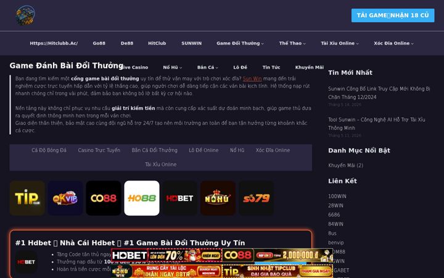Select the Tài Xỉu Online category link
The width and height of the screenshot is (444, 278).
point(161,164)
